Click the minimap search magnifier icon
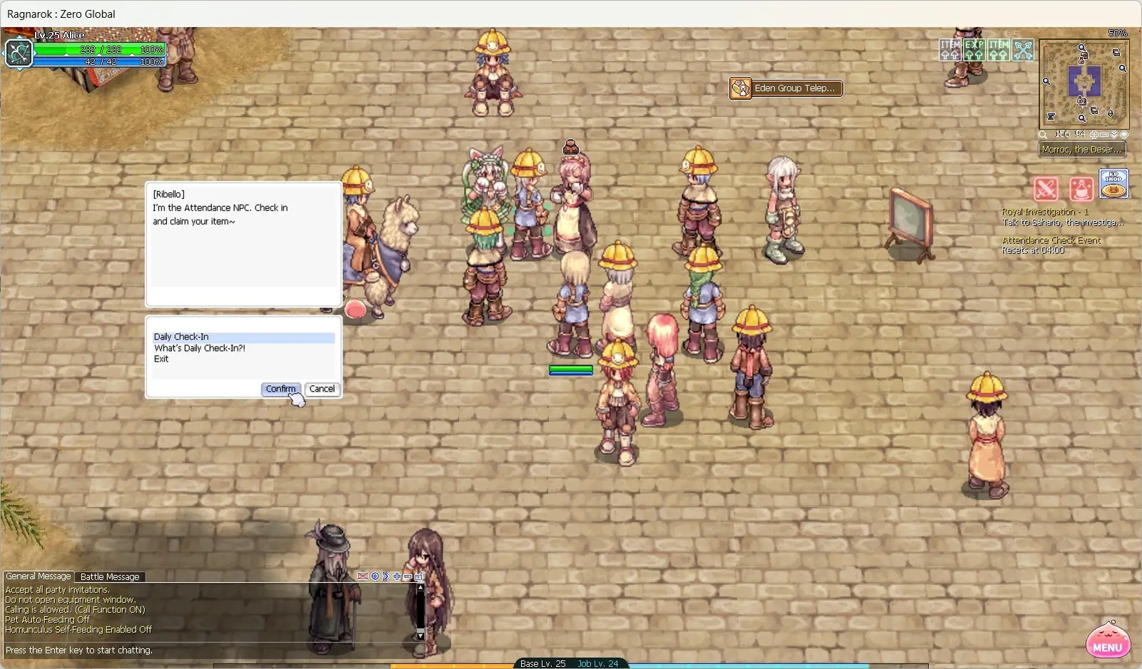The width and height of the screenshot is (1142, 669). tap(1043, 135)
